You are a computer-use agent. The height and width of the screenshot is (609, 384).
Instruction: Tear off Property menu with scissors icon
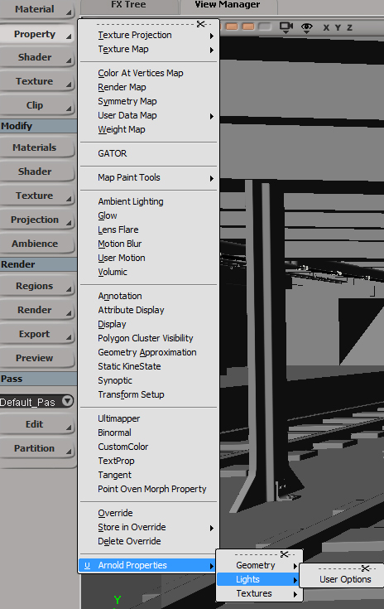[x=201, y=24]
